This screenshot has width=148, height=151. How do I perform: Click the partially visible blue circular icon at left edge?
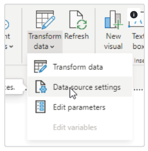(x=7, y=24)
